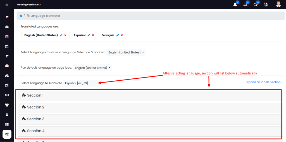Open the chat messages icon
286x142 pixels.
256,5
